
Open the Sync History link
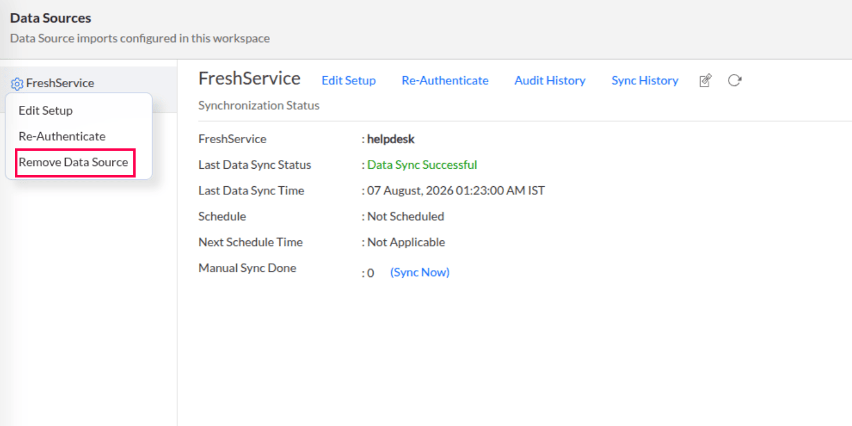pos(645,81)
